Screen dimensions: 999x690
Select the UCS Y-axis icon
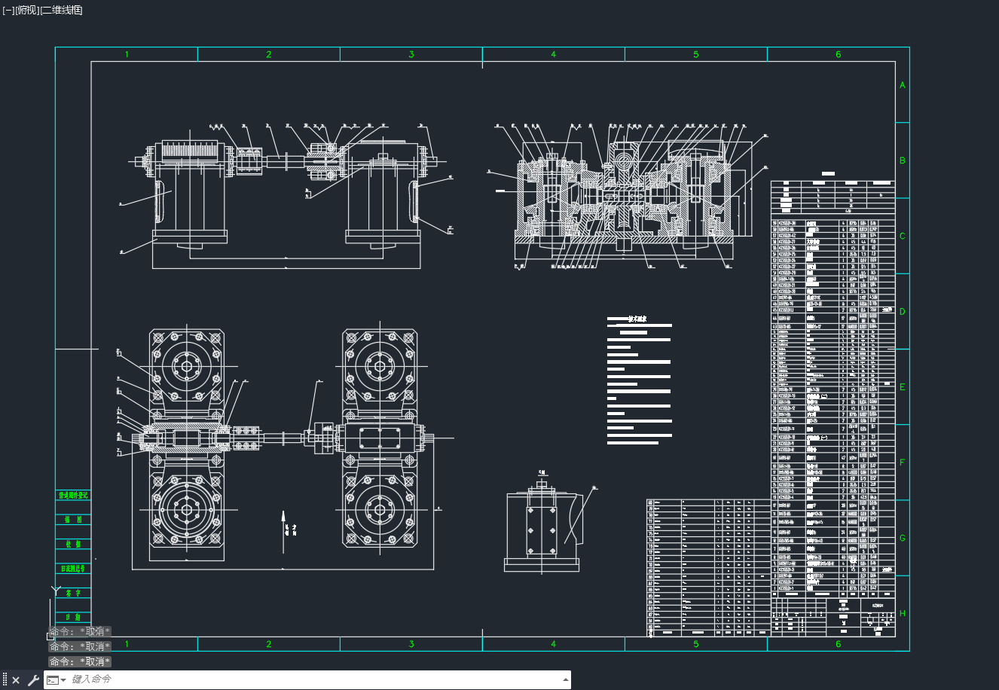tap(56, 590)
